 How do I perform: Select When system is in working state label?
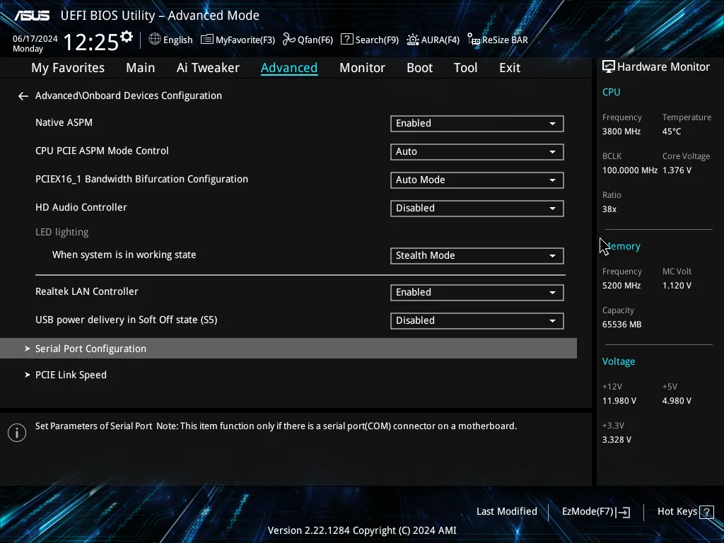(124, 255)
